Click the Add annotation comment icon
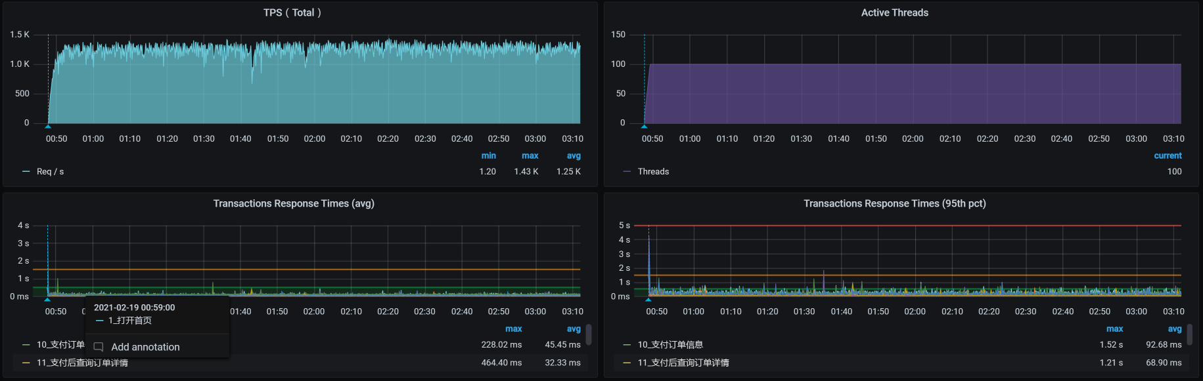 (99, 347)
